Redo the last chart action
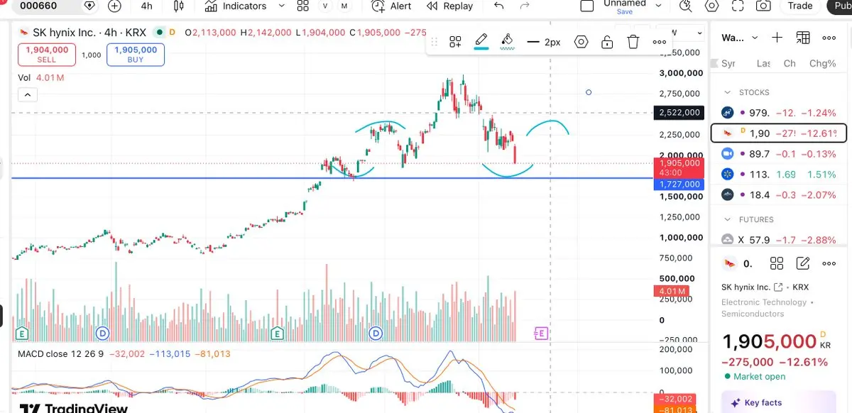 (x=525, y=6)
